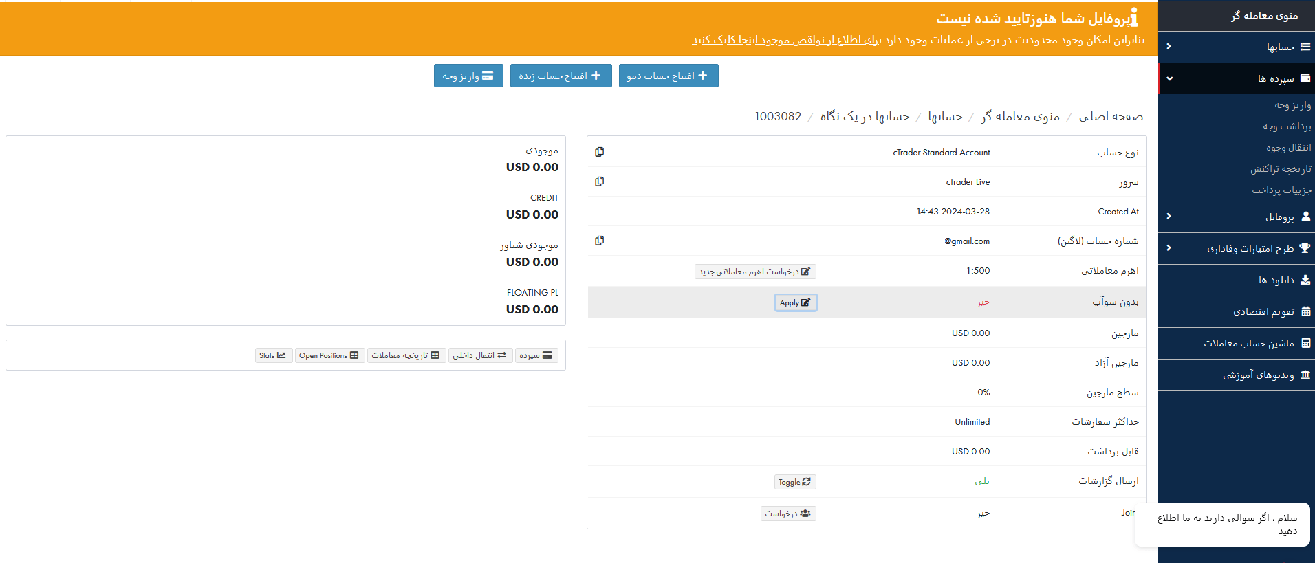Go to حسابها breadcrumb link
The width and height of the screenshot is (1315, 563).
(x=945, y=116)
